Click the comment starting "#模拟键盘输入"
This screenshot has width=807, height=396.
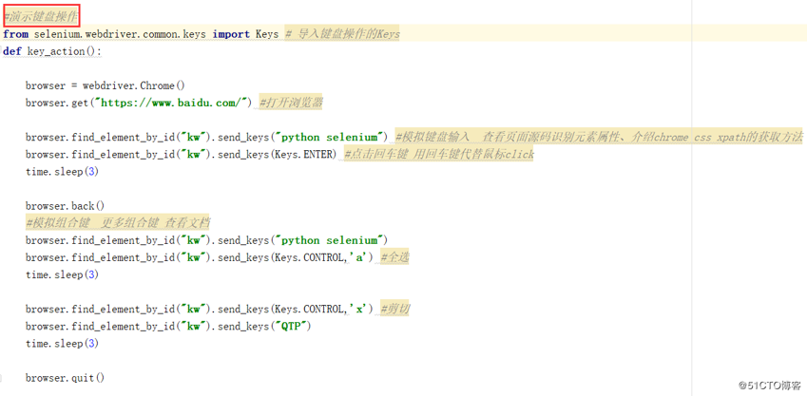point(599,138)
